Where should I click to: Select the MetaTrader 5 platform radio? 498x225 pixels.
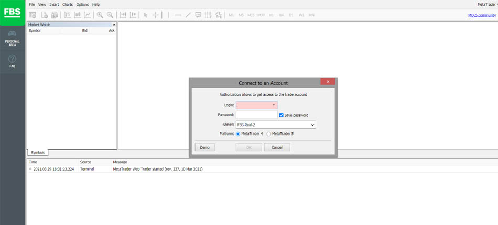click(x=269, y=134)
